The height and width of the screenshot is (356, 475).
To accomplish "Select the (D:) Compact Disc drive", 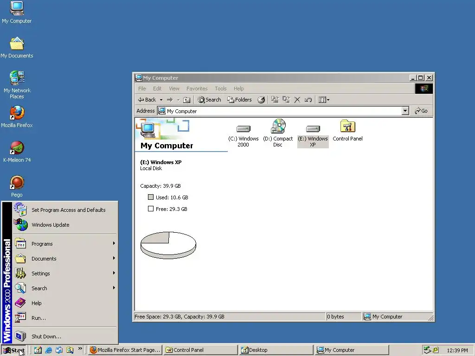I will [x=278, y=133].
